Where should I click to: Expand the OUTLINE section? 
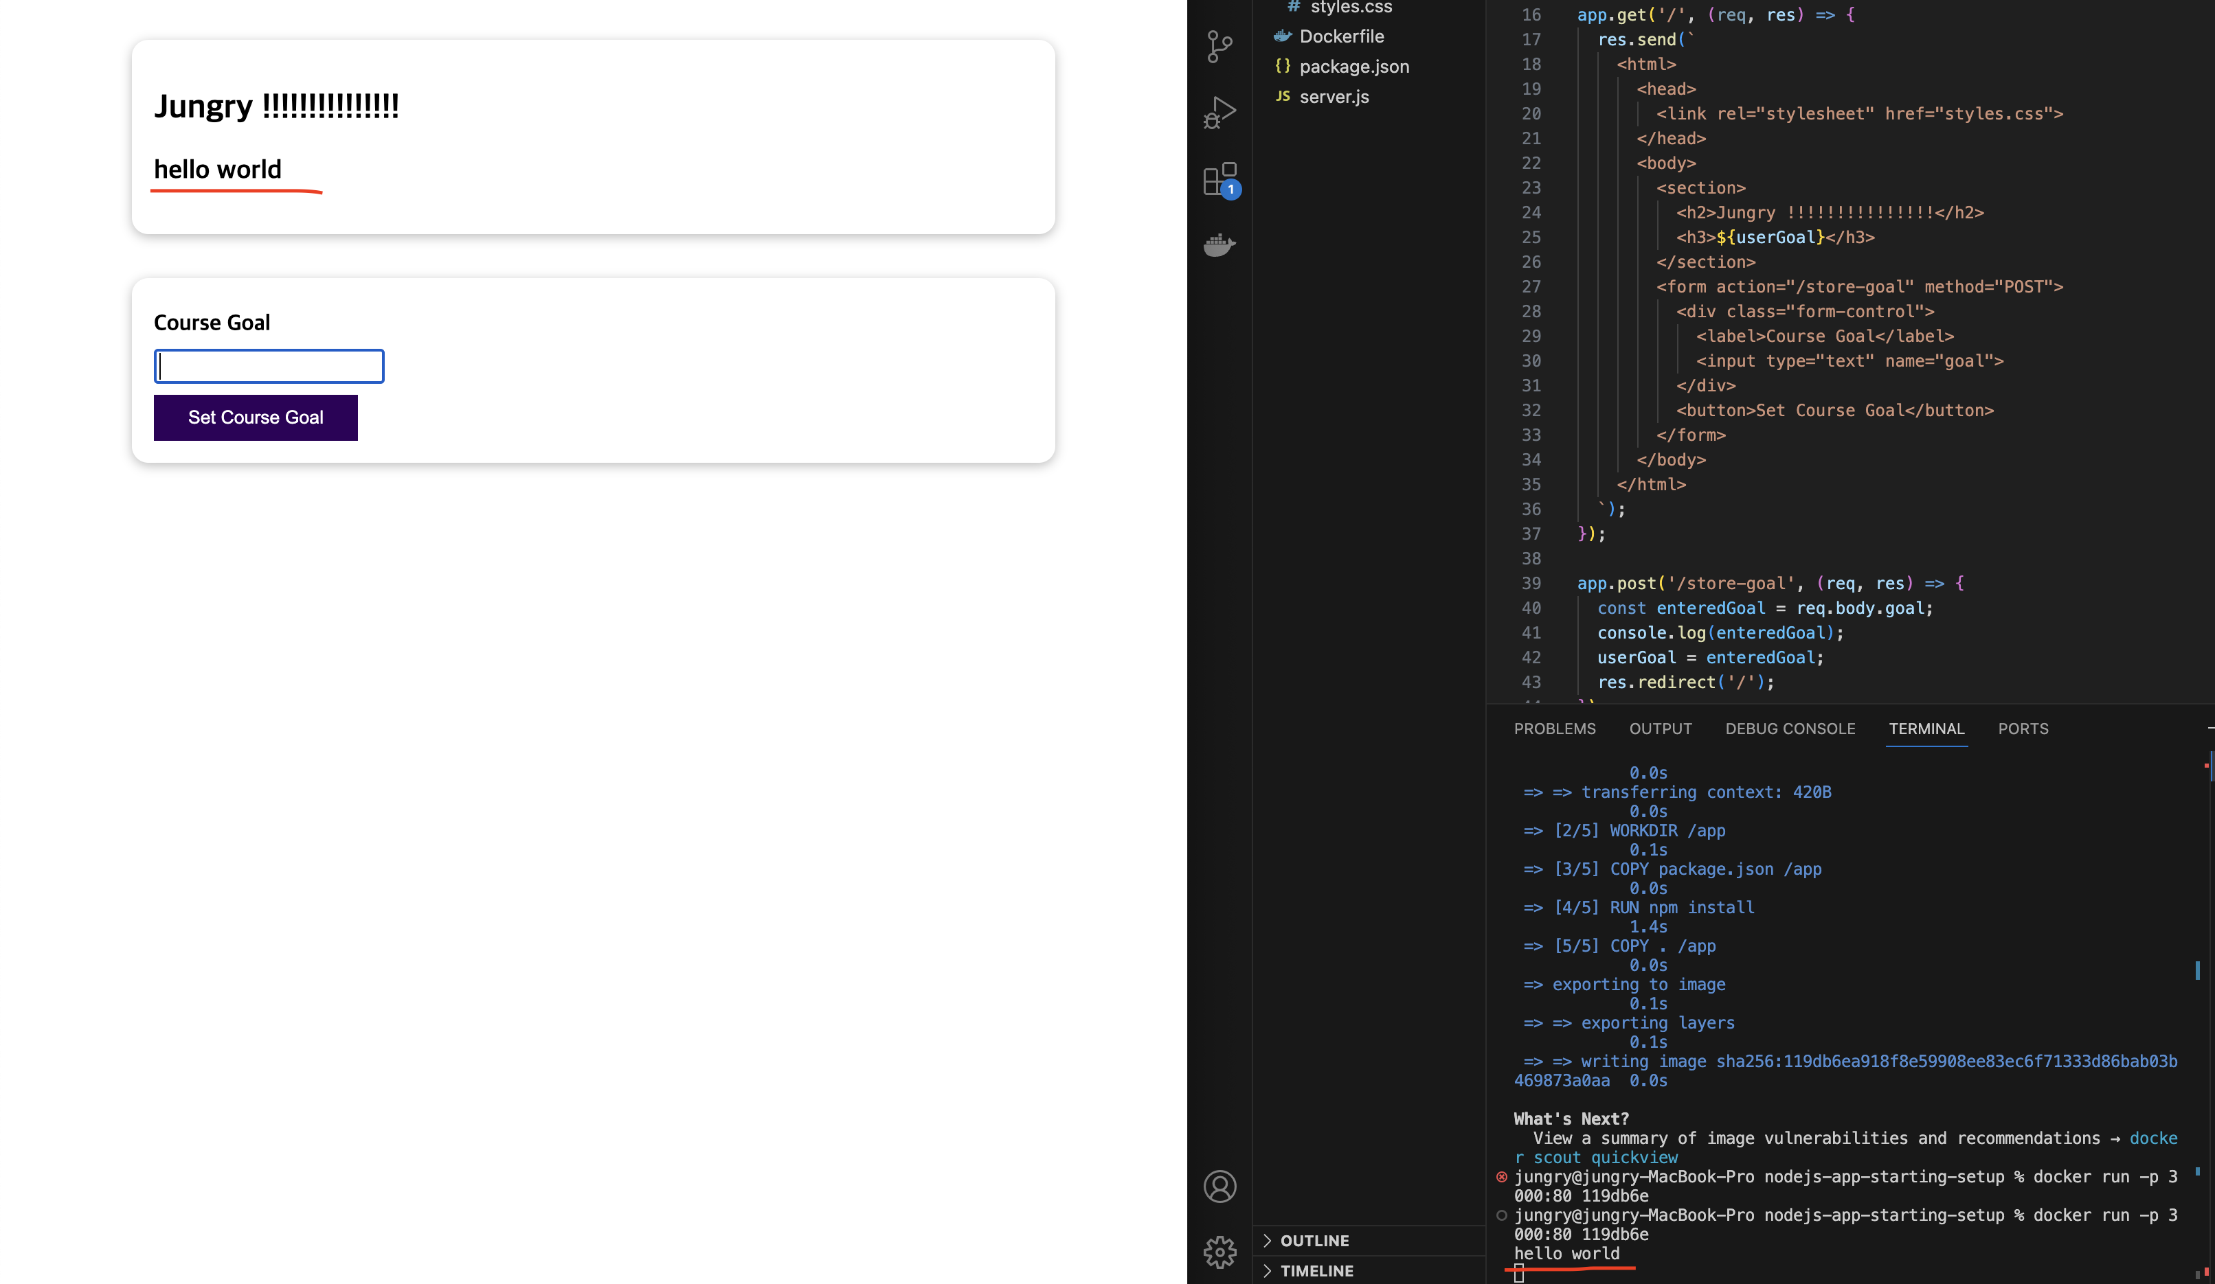1314,1240
